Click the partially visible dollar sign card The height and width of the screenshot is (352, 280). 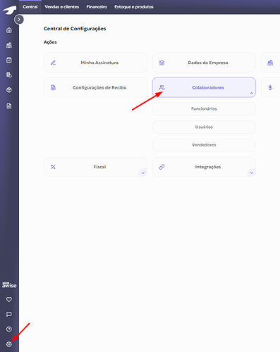[x=271, y=87]
